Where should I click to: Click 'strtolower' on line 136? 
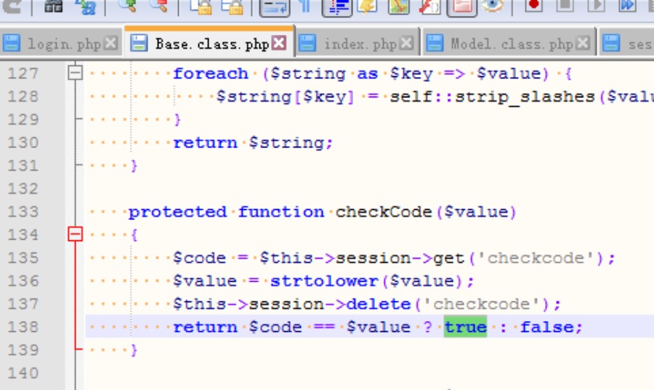[x=324, y=281]
